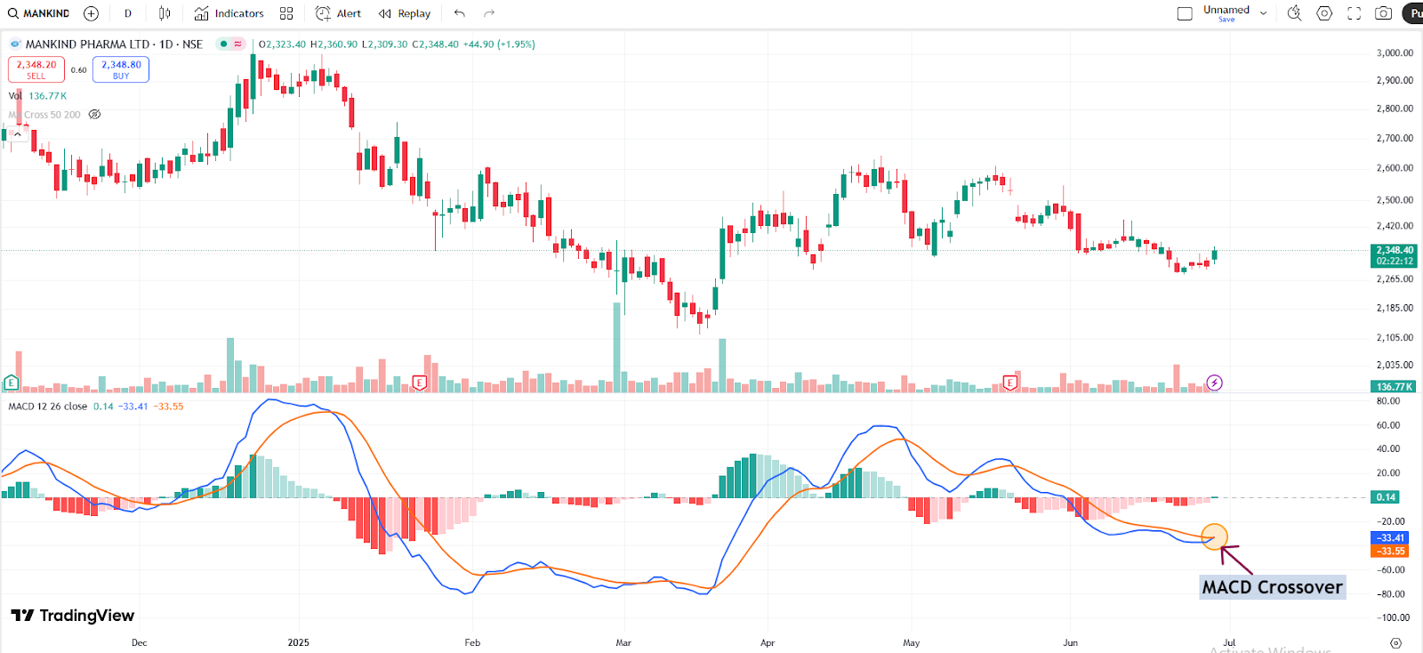
Task: Undo the last chart action
Action: pos(460,13)
